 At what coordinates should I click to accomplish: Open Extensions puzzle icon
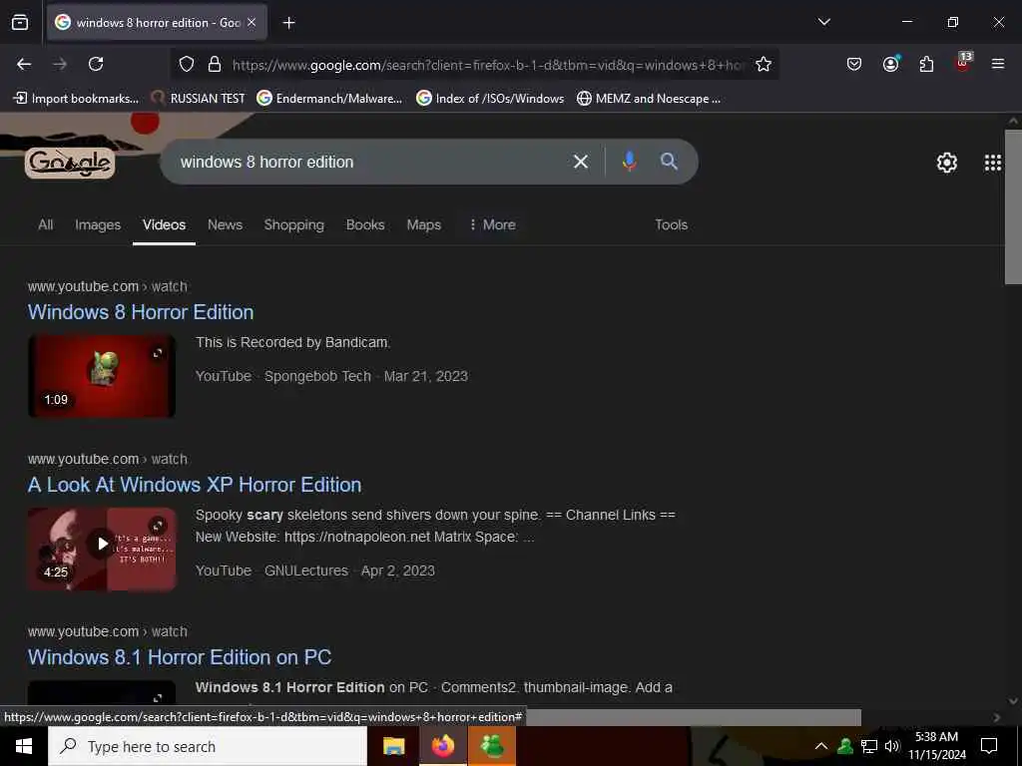point(926,64)
